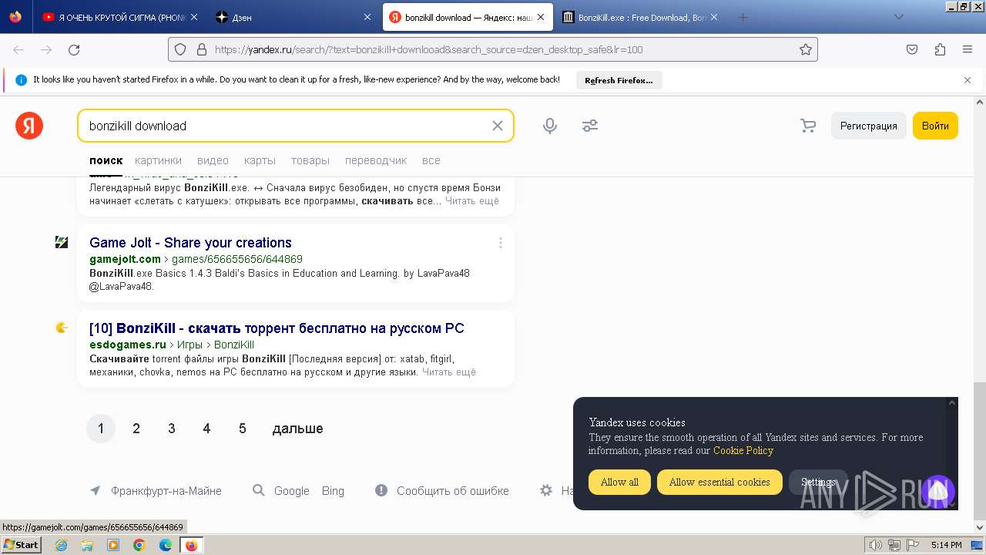This screenshot has height=555, width=986.
Task: Open the shopping cart icon
Action: [807, 126]
